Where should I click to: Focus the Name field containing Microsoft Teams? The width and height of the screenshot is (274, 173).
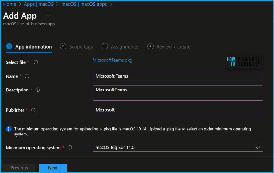[x=178, y=76]
